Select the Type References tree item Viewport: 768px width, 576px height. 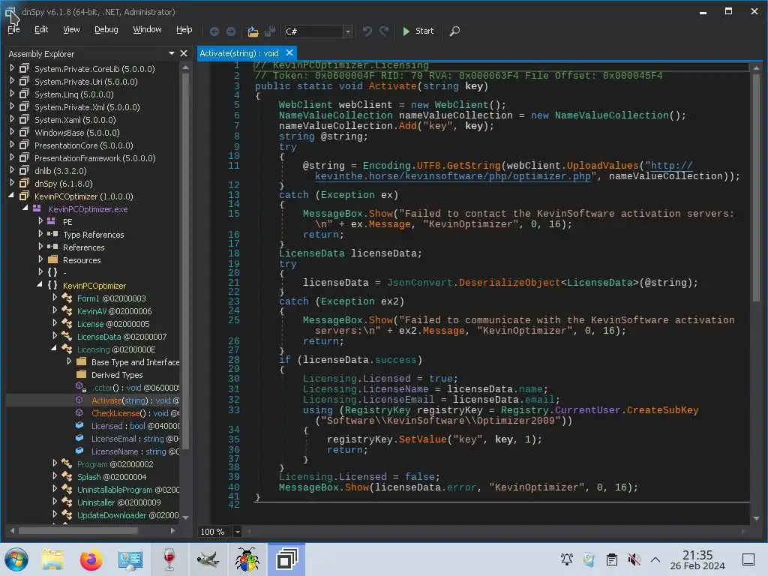click(93, 235)
